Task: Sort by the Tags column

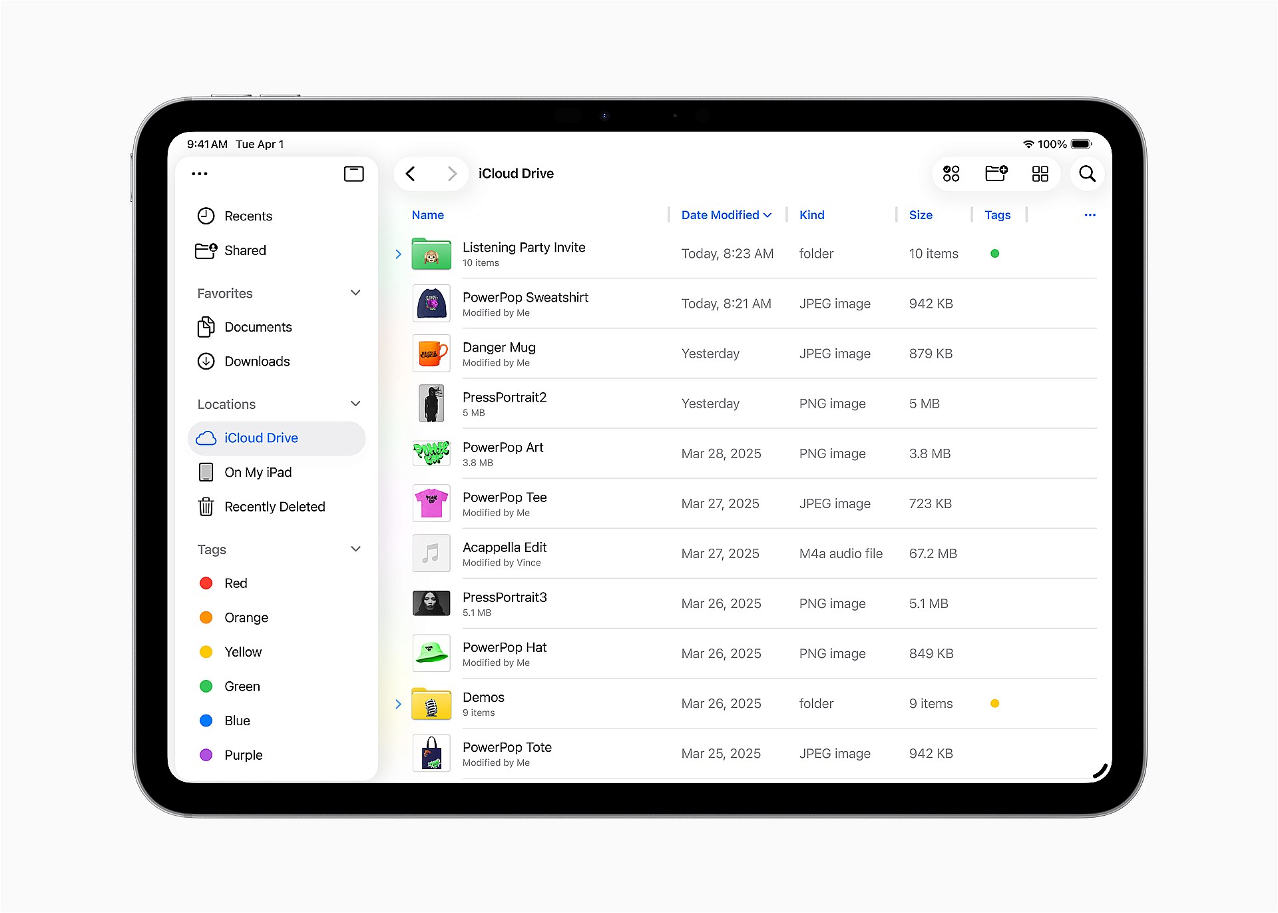Action: (x=997, y=215)
